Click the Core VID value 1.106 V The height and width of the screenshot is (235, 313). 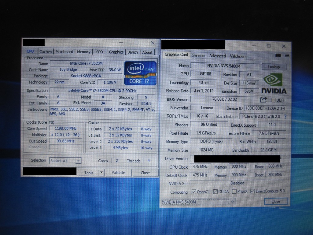[110, 82]
